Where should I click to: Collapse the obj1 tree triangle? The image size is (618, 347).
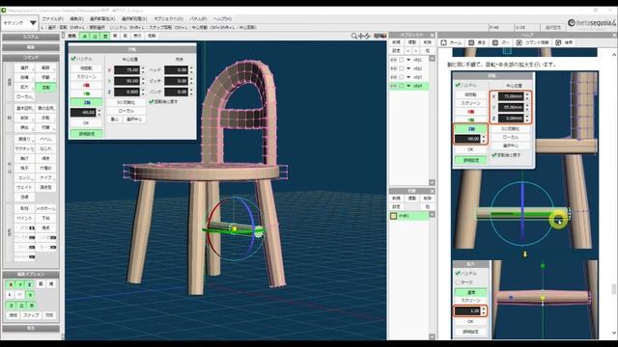click(x=408, y=60)
